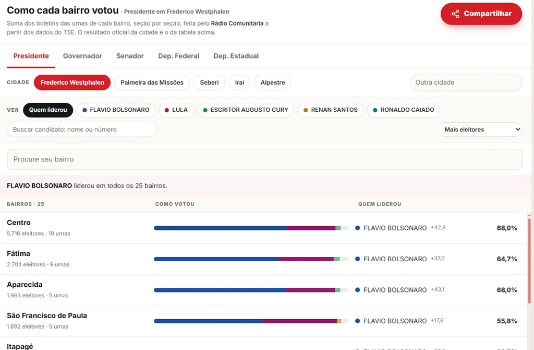Choose the Alpestre city chip
Screen dimensions: 534x350
point(273,83)
